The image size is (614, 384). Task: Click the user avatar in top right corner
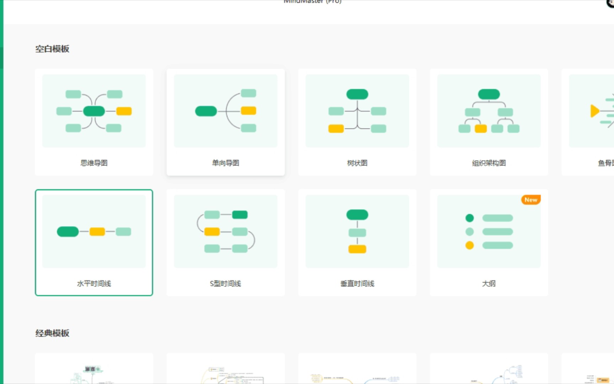610,3
